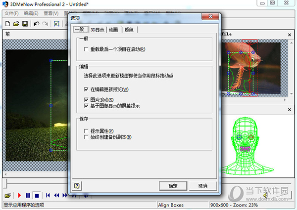Open the 编辑(E) menu
This screenshot has width=297, height=210.
coord(31,13)
